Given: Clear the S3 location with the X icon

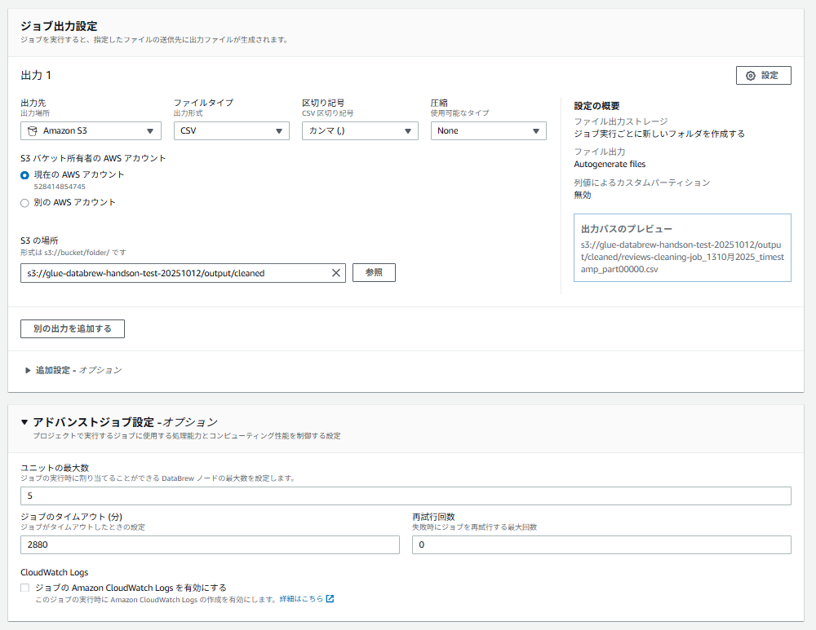Looking at the screenshot, I should click(336, 273).
